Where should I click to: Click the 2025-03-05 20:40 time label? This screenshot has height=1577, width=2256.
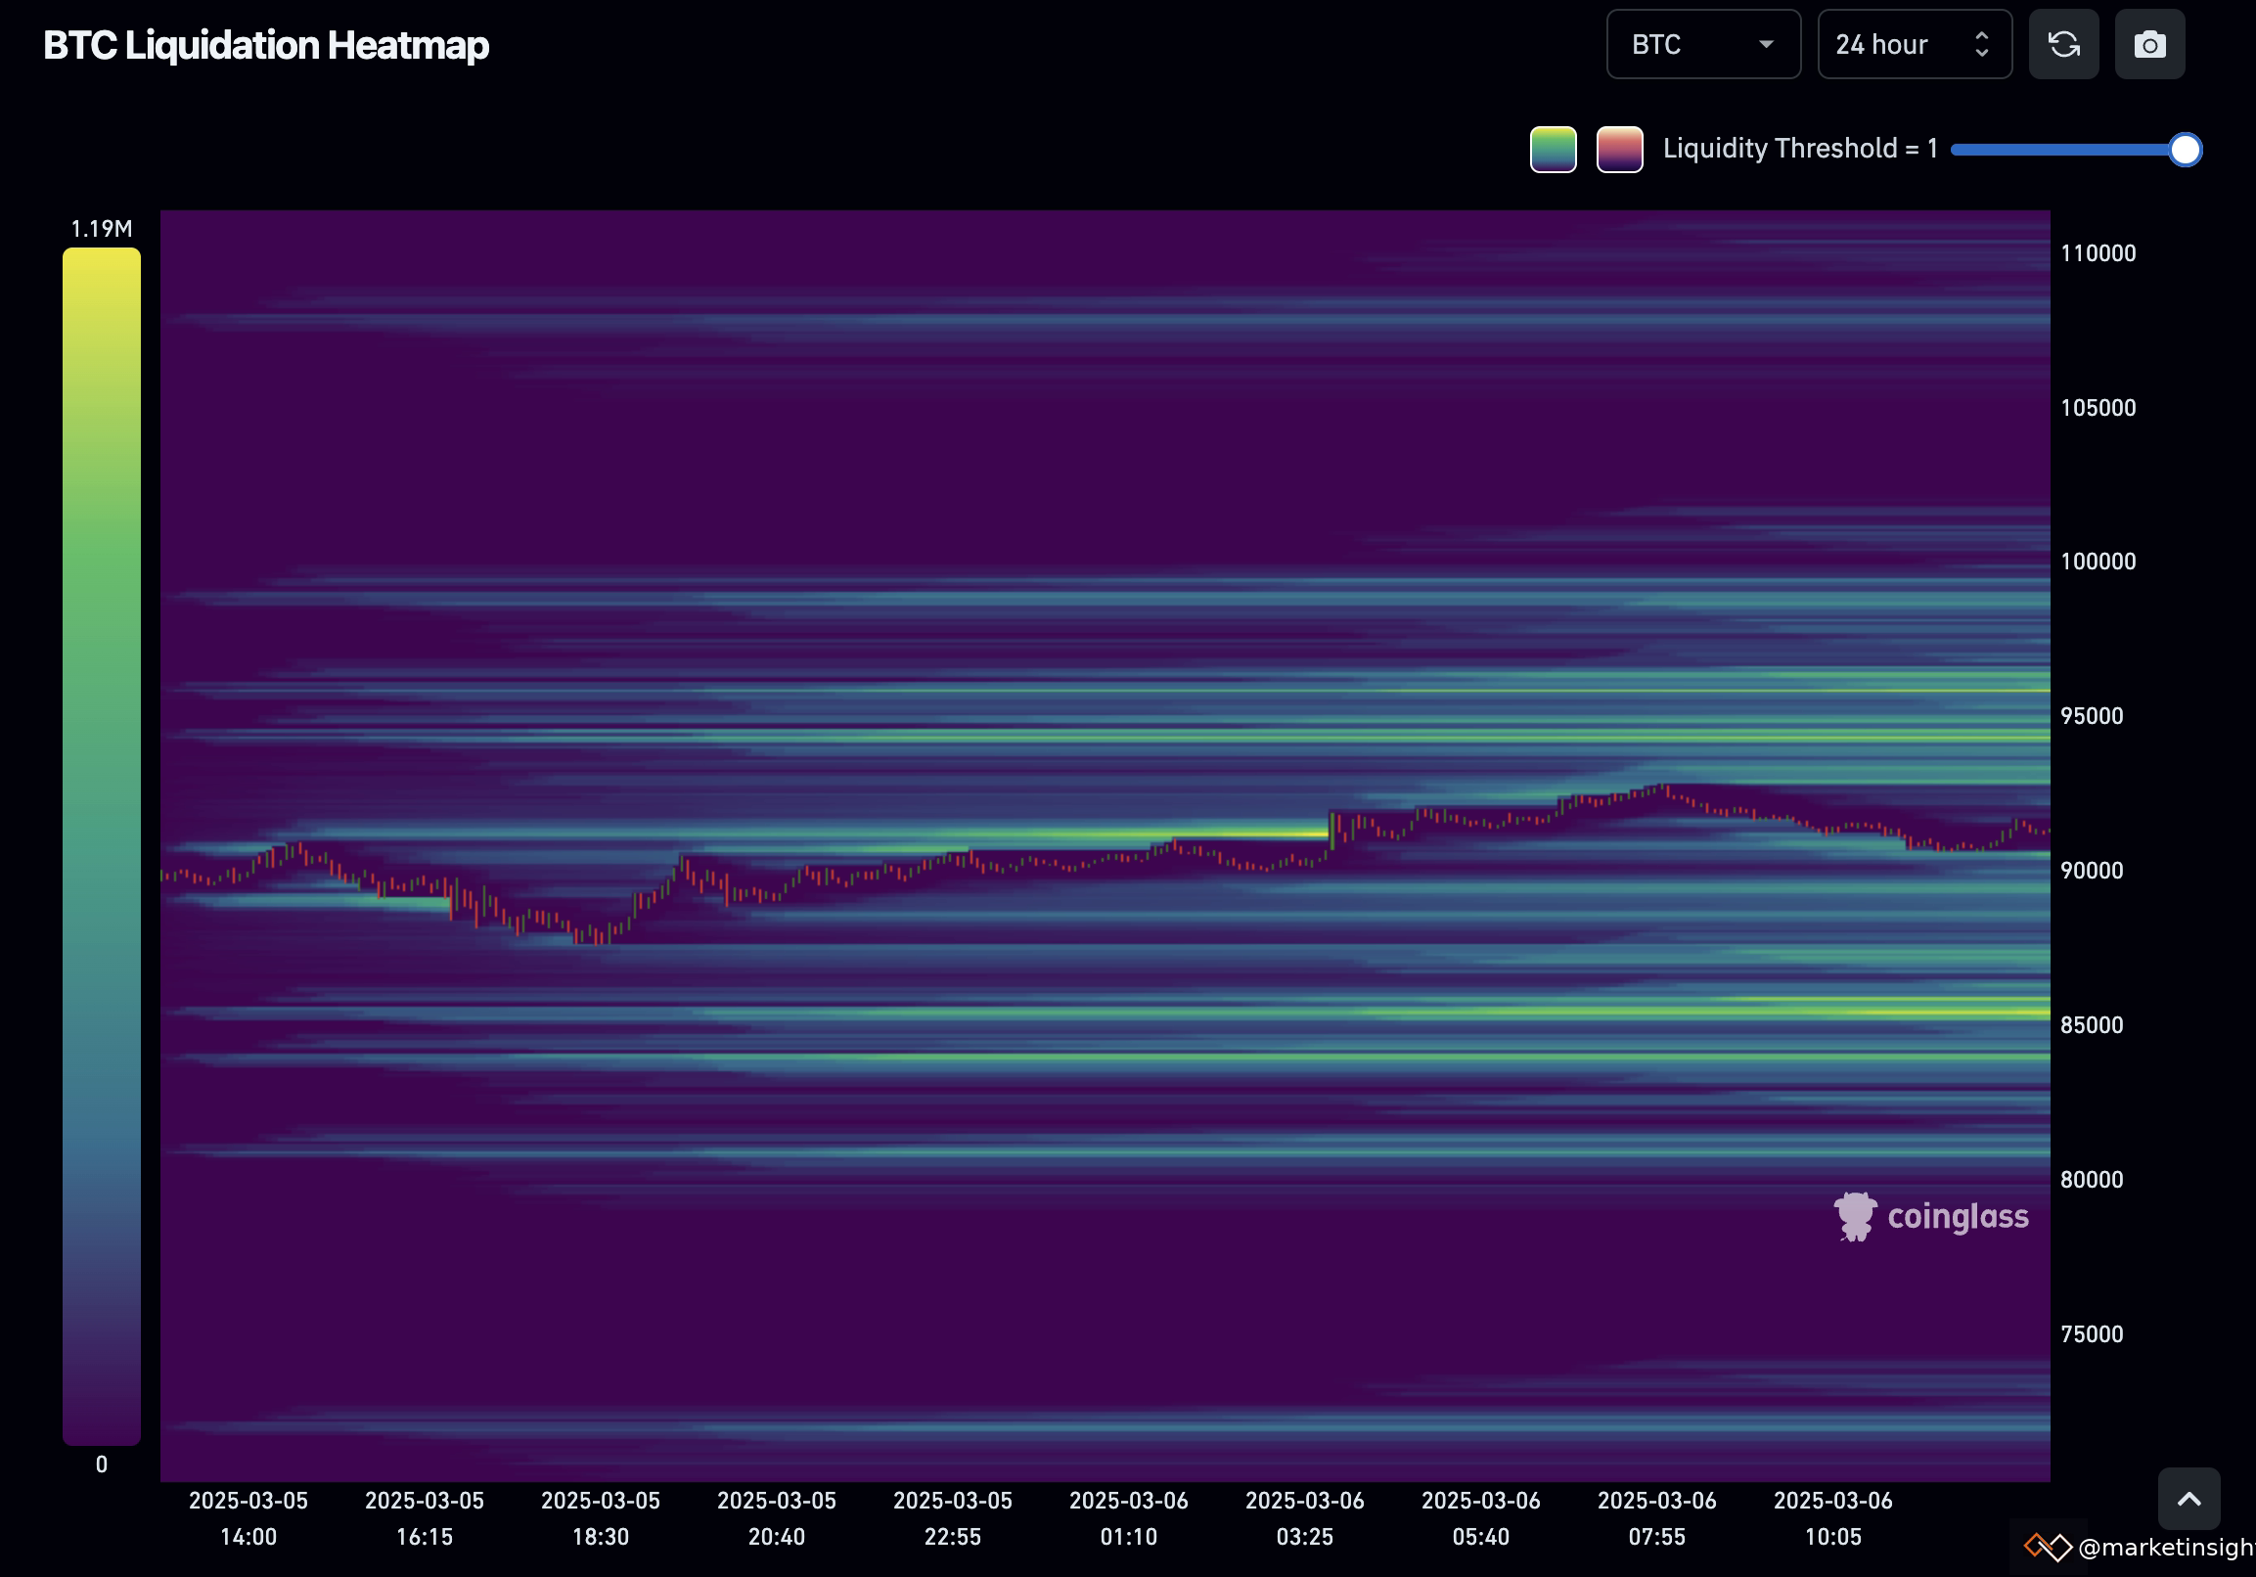776,1519
